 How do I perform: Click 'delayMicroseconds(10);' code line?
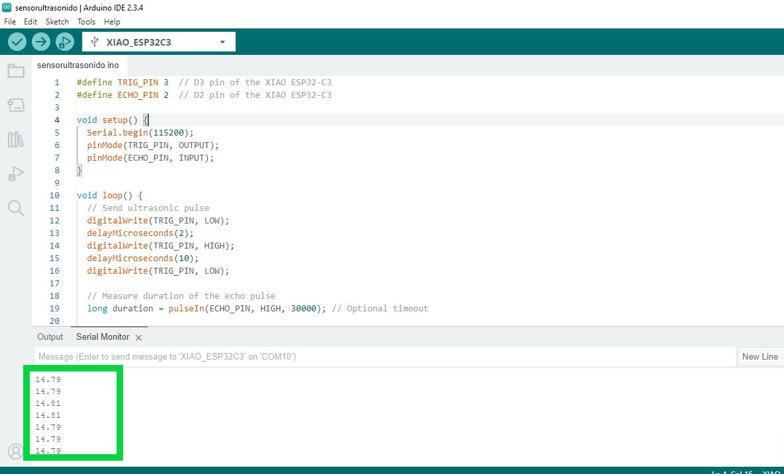[143, 258]
